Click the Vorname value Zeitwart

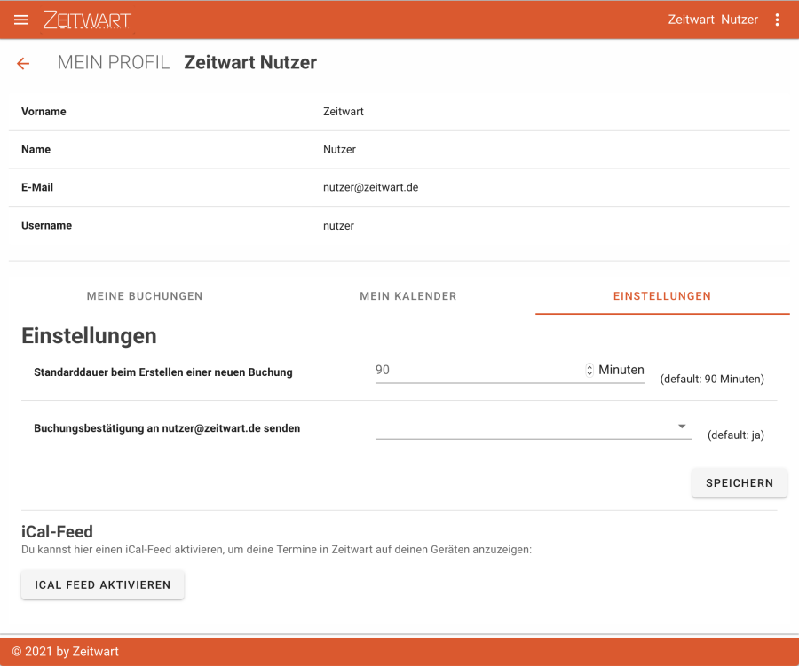coord(344,112)
